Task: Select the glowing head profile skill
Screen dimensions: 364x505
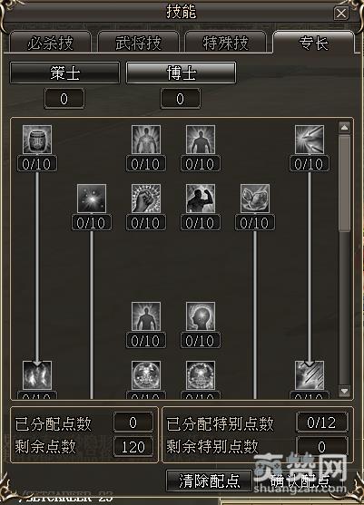Action: pos(201,316)
